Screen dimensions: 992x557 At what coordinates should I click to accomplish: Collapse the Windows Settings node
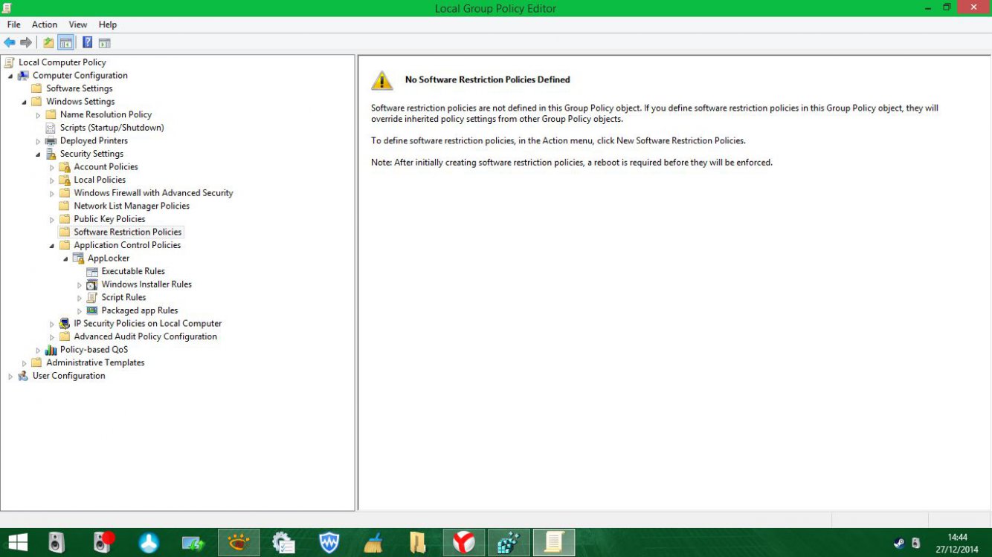[25, 102]
